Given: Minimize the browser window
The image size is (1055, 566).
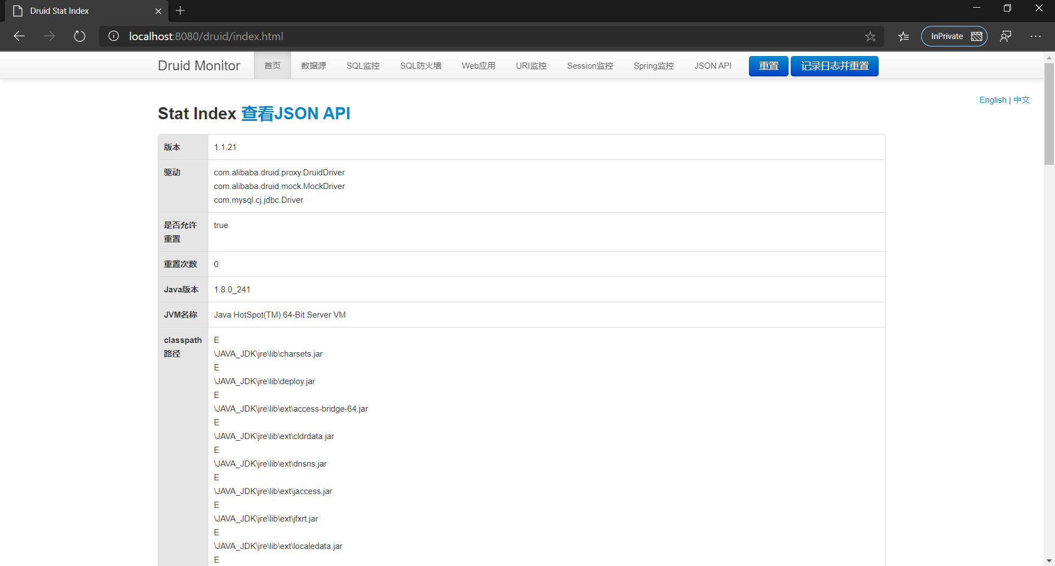Looking at the screenshot, I should tap(976, 8).
